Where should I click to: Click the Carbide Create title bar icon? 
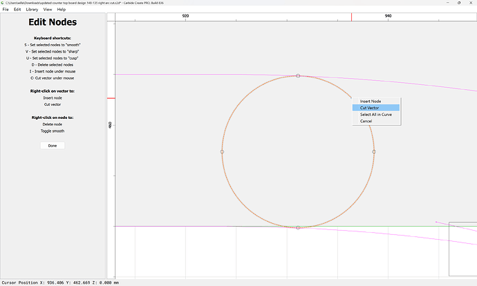pyautogui.click(x=3, y=3)
